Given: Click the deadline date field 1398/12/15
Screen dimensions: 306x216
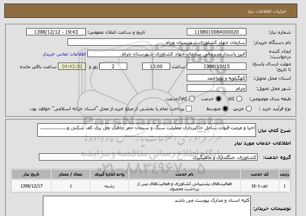Looking at the screenshot, I should click(217, 66).
